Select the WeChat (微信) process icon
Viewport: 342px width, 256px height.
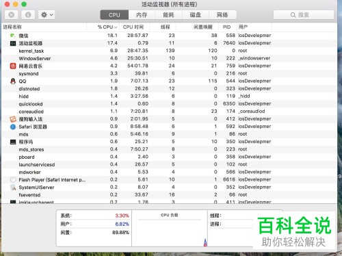click(13, 36)
